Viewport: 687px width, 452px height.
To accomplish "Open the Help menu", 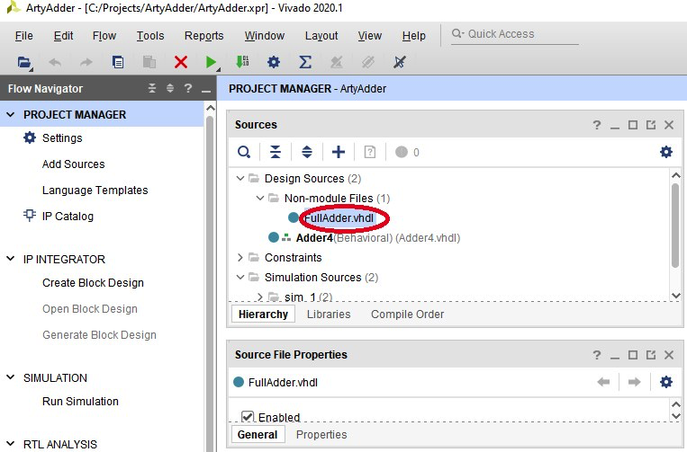I will tap(413, 36).
